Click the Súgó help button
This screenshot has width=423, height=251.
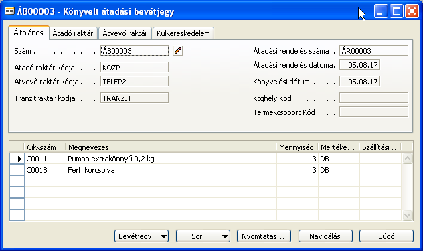(386, 236)
